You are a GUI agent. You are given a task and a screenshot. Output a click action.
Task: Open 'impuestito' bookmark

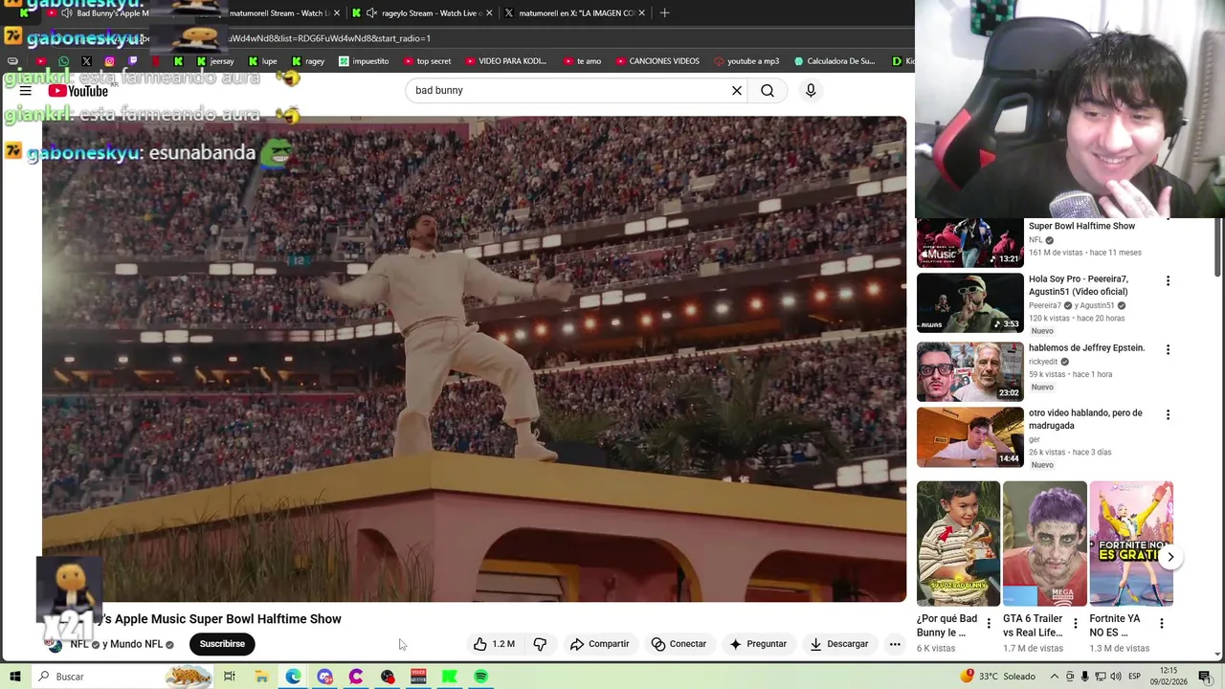[x=364, y=61]
